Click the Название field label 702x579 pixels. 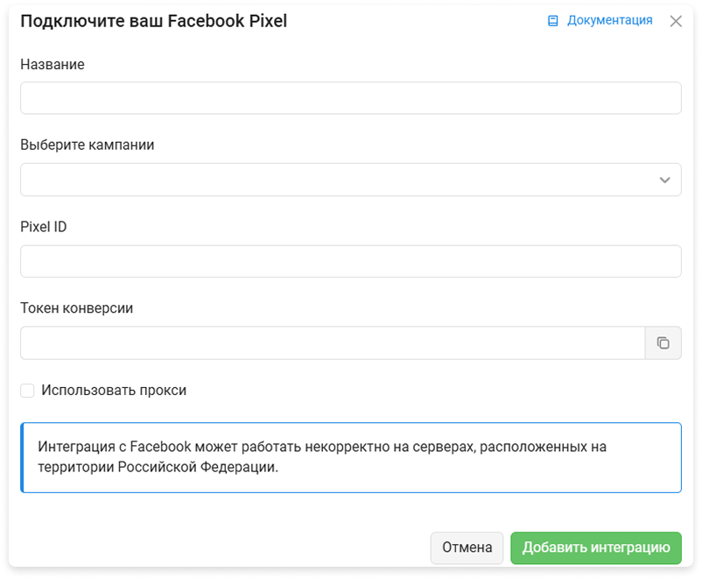53,64
